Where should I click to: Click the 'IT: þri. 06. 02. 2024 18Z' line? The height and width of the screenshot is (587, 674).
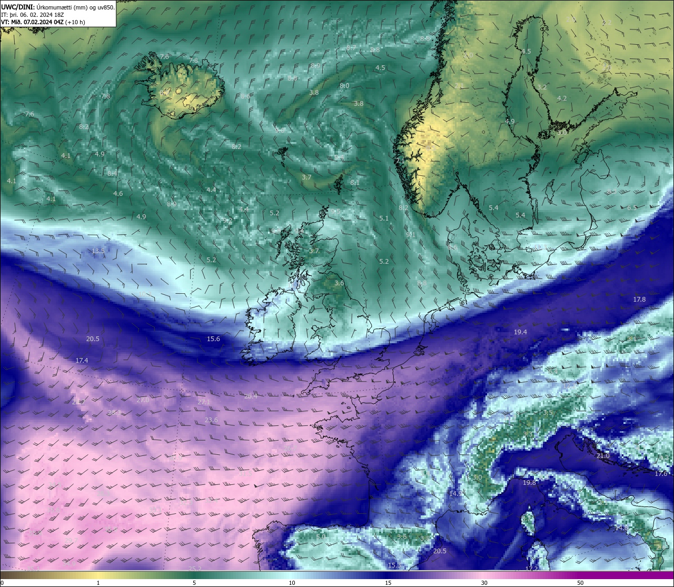(x=33, y=15)
